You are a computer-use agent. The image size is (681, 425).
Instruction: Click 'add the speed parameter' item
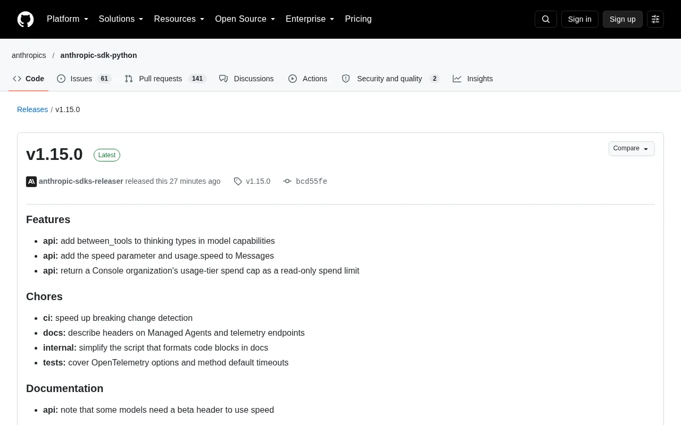159,256
